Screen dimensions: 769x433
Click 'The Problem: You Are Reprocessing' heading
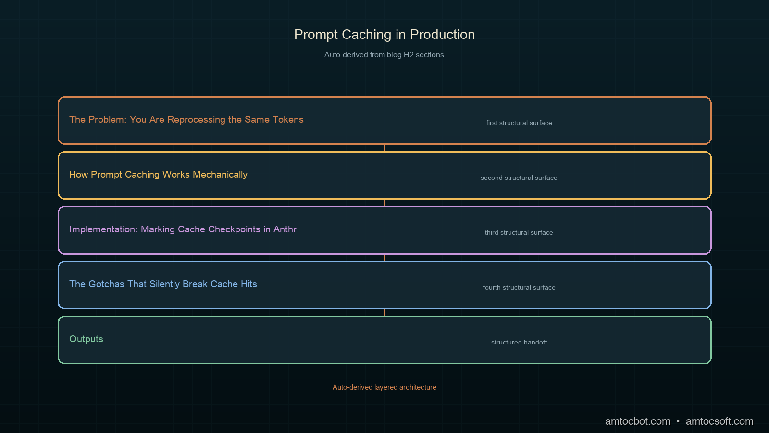click(186, 119)
